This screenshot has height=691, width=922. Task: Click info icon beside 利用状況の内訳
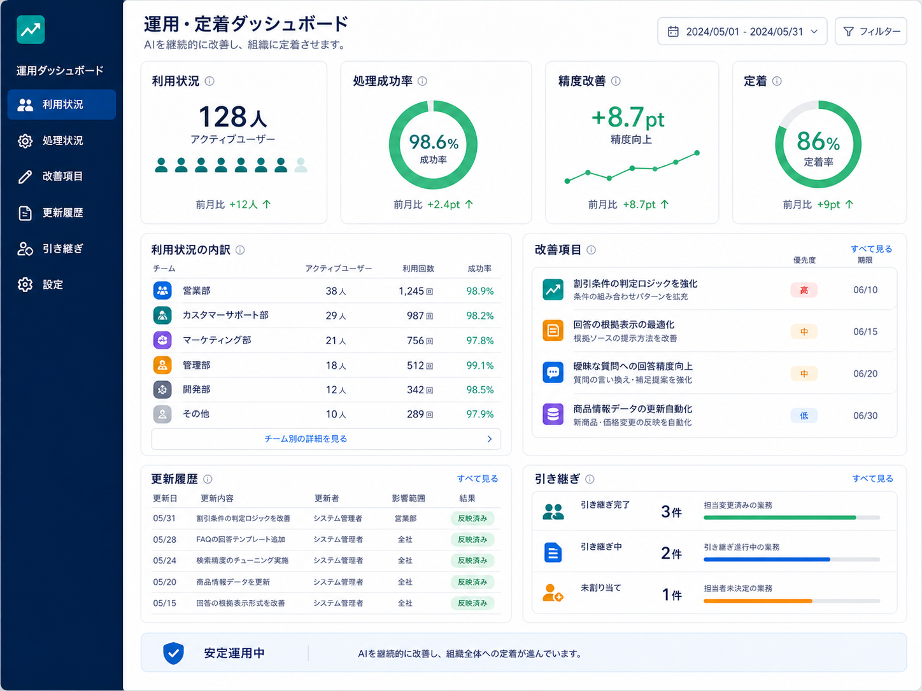coord(240,250)
